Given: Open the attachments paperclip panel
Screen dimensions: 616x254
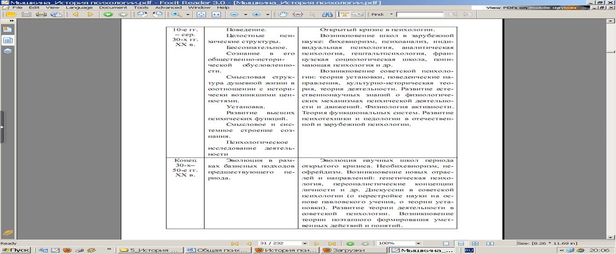Looking at the screenshot, I should click(x=8, y=233).
